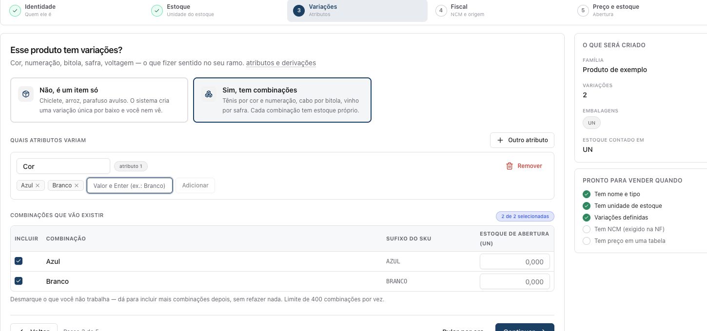Click the 'Sufixo do SKU' column header
Image resolution: width=707 pixels, height=331 pixels.
click(409, 239)
